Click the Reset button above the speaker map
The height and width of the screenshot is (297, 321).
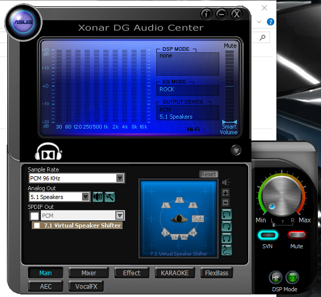coord(208,174)
